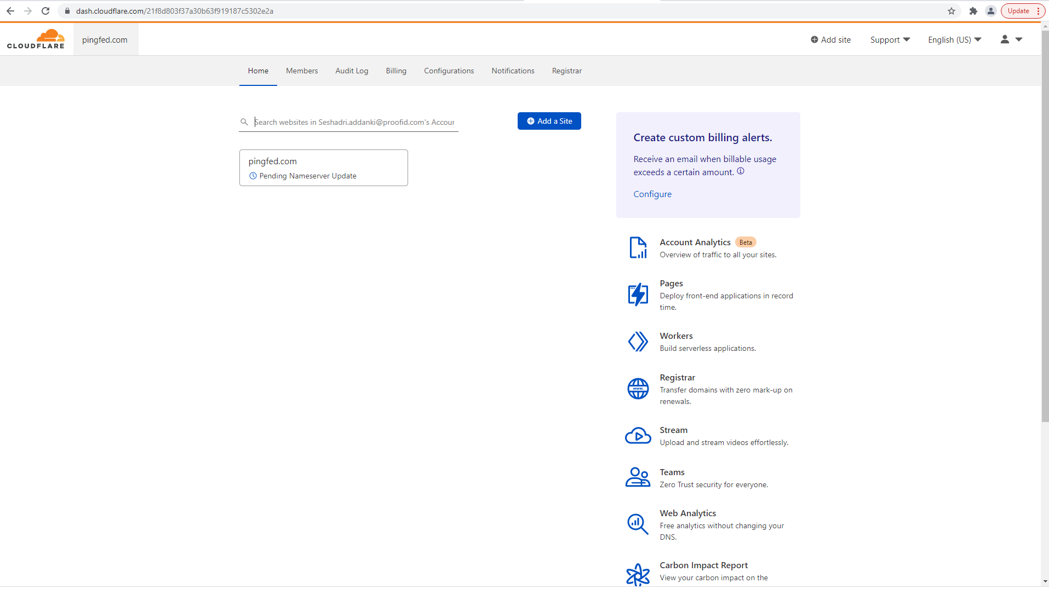Click the Stream cloud play icon
Screen dimensions: 1049x589
tap(638, 436)
